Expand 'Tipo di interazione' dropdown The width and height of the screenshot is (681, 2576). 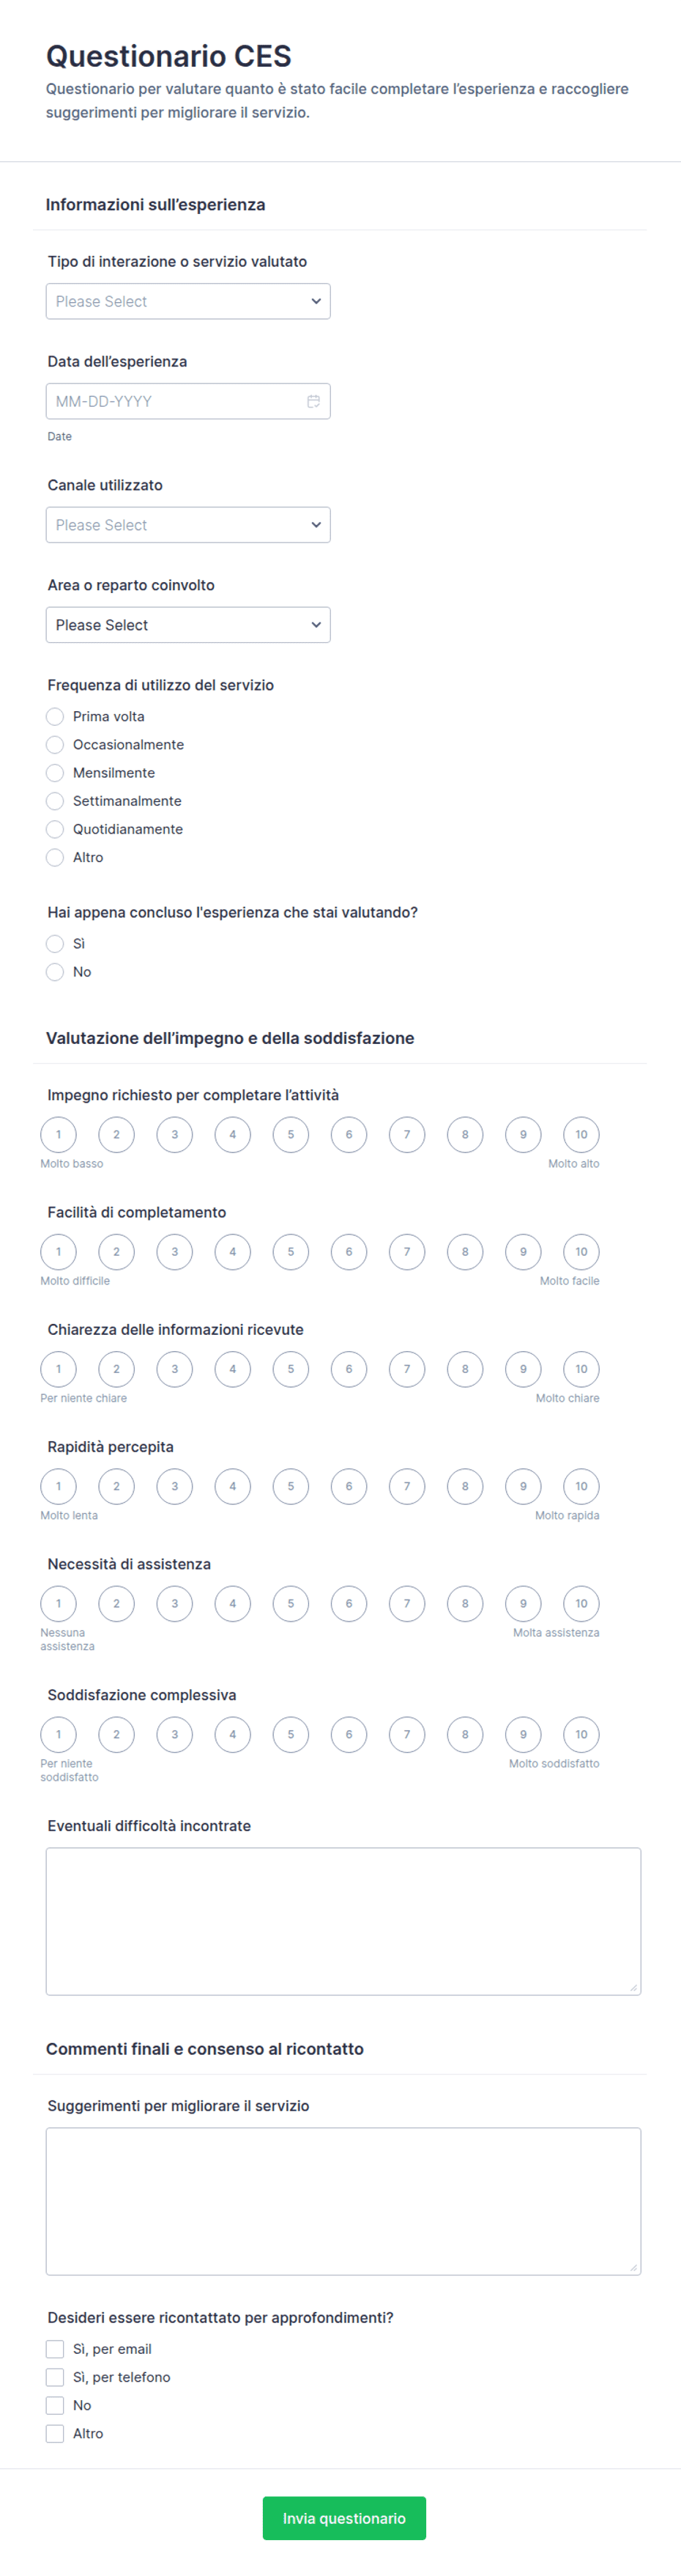(x=187, y=301)
